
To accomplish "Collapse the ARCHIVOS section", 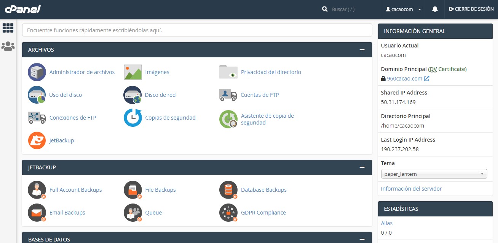I will [x=362, y=50].
